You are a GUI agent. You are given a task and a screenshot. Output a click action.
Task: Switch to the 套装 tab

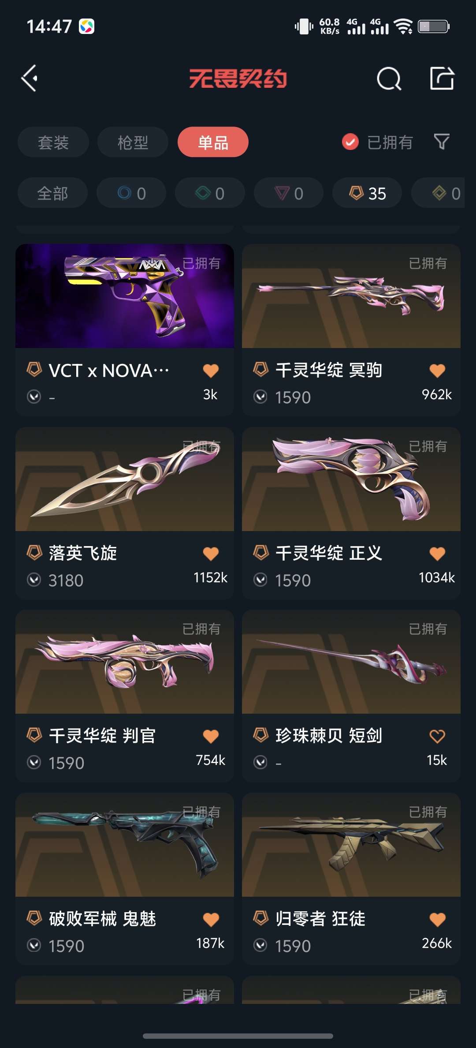[53, 142]
